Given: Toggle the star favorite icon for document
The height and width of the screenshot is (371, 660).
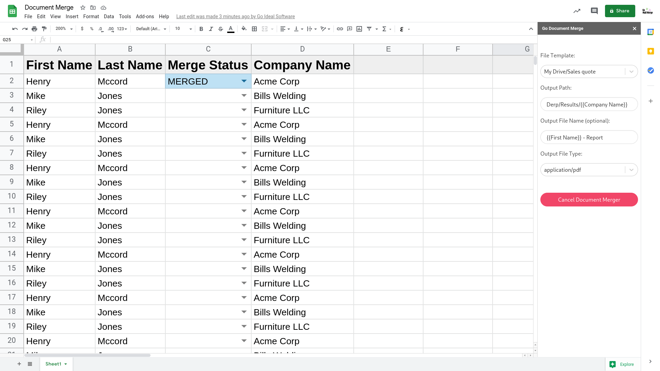Looking at the screenshot, I should 83,7.
